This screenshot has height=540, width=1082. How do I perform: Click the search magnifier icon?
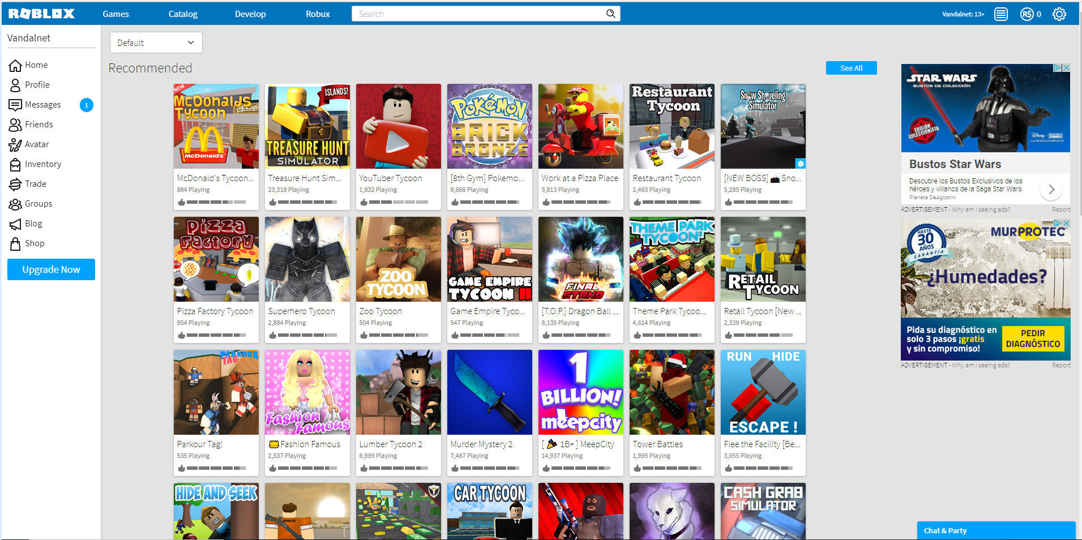click(x=610, y=14)
